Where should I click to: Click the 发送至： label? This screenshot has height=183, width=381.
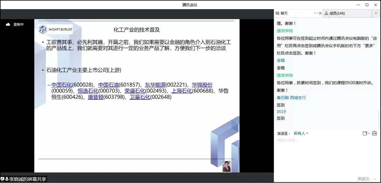(284, 133)
